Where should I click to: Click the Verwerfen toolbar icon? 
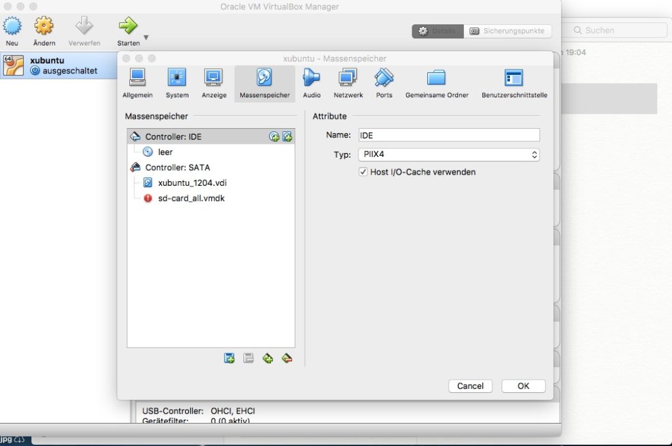[84, 26]
